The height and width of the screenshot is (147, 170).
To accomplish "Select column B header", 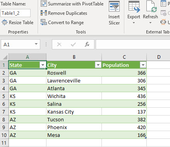I will pos(74,57).
